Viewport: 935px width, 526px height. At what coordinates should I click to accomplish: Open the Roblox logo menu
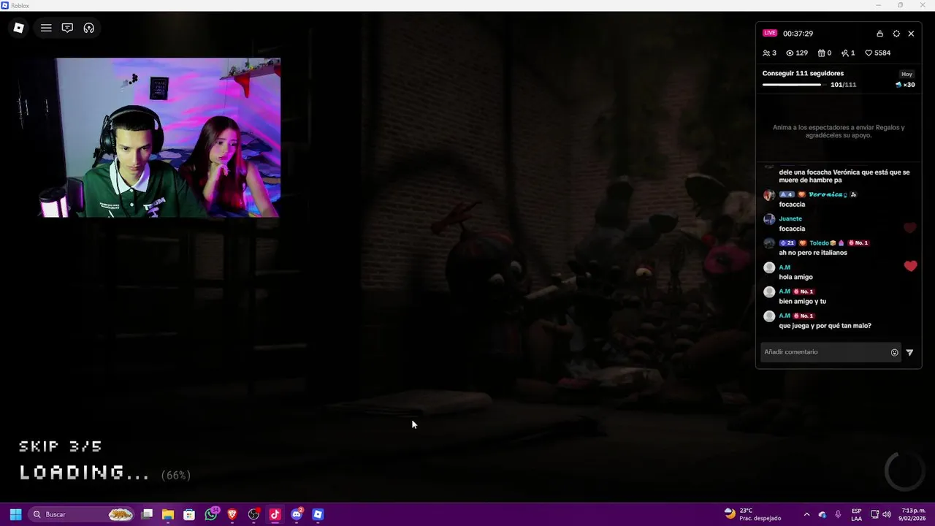point(19,28)
